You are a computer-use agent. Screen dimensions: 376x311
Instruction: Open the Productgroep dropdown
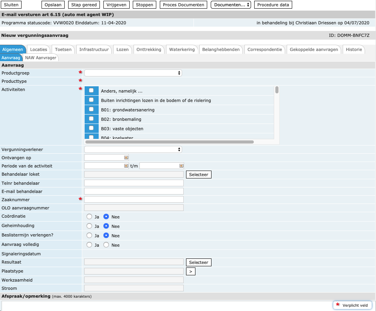coord(133,73)
